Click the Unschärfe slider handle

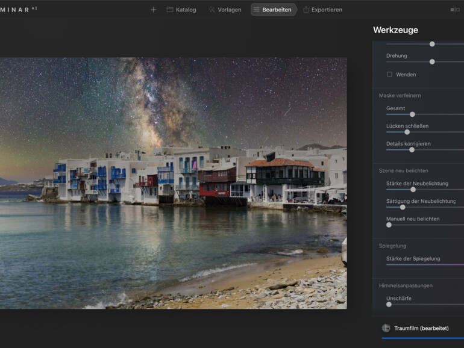tap(389, 305)
